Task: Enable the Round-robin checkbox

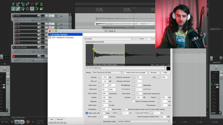Action: point(110,109)
